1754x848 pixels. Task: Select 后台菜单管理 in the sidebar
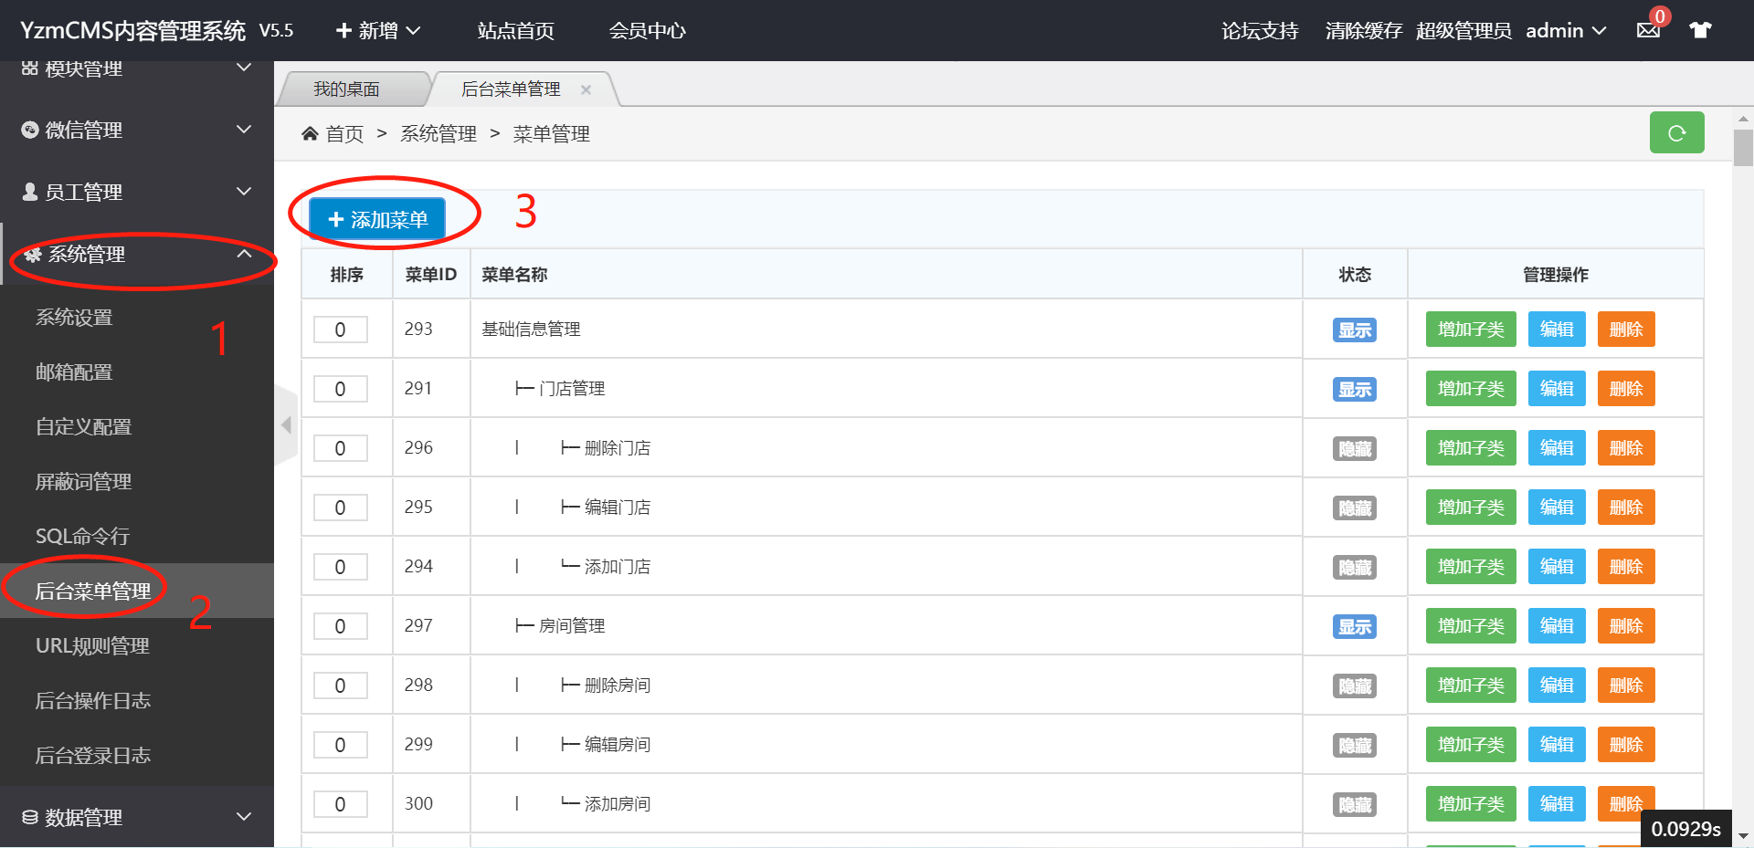point(93,591)
